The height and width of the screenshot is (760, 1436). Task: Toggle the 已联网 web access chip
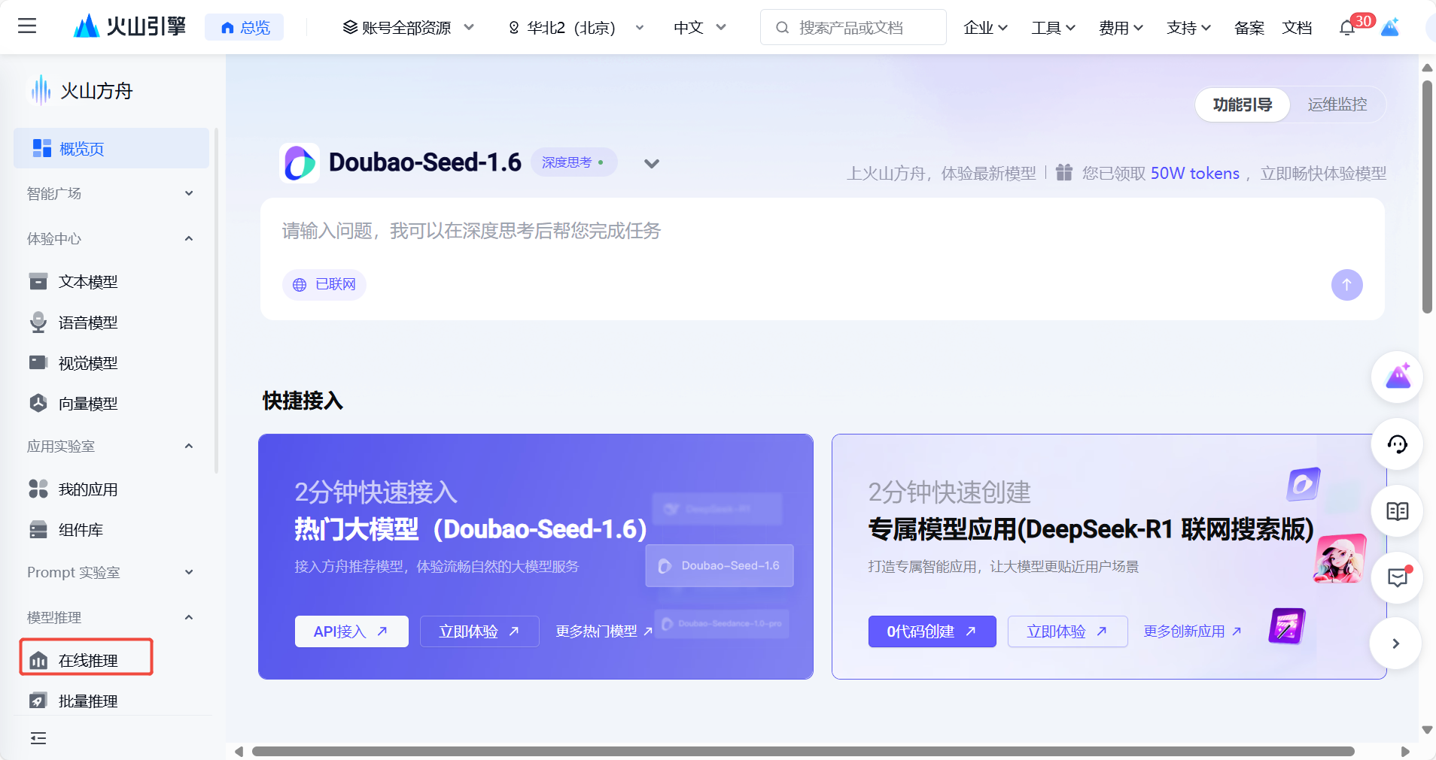click(x=324, y=285)
